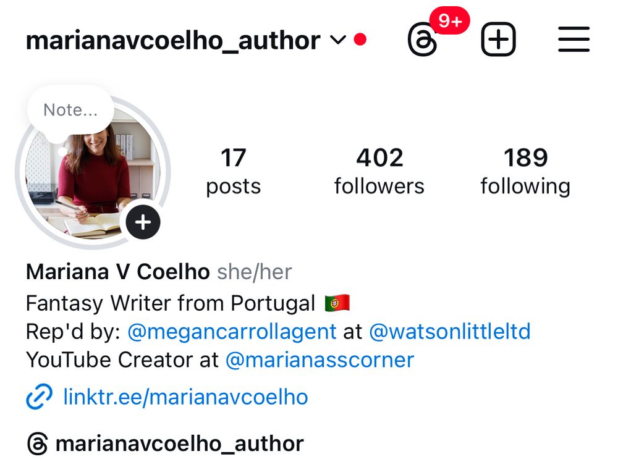This screenshot has width=618, height=475.
Task: Open the hamburger menu icon
Action: tap(574, 40)
